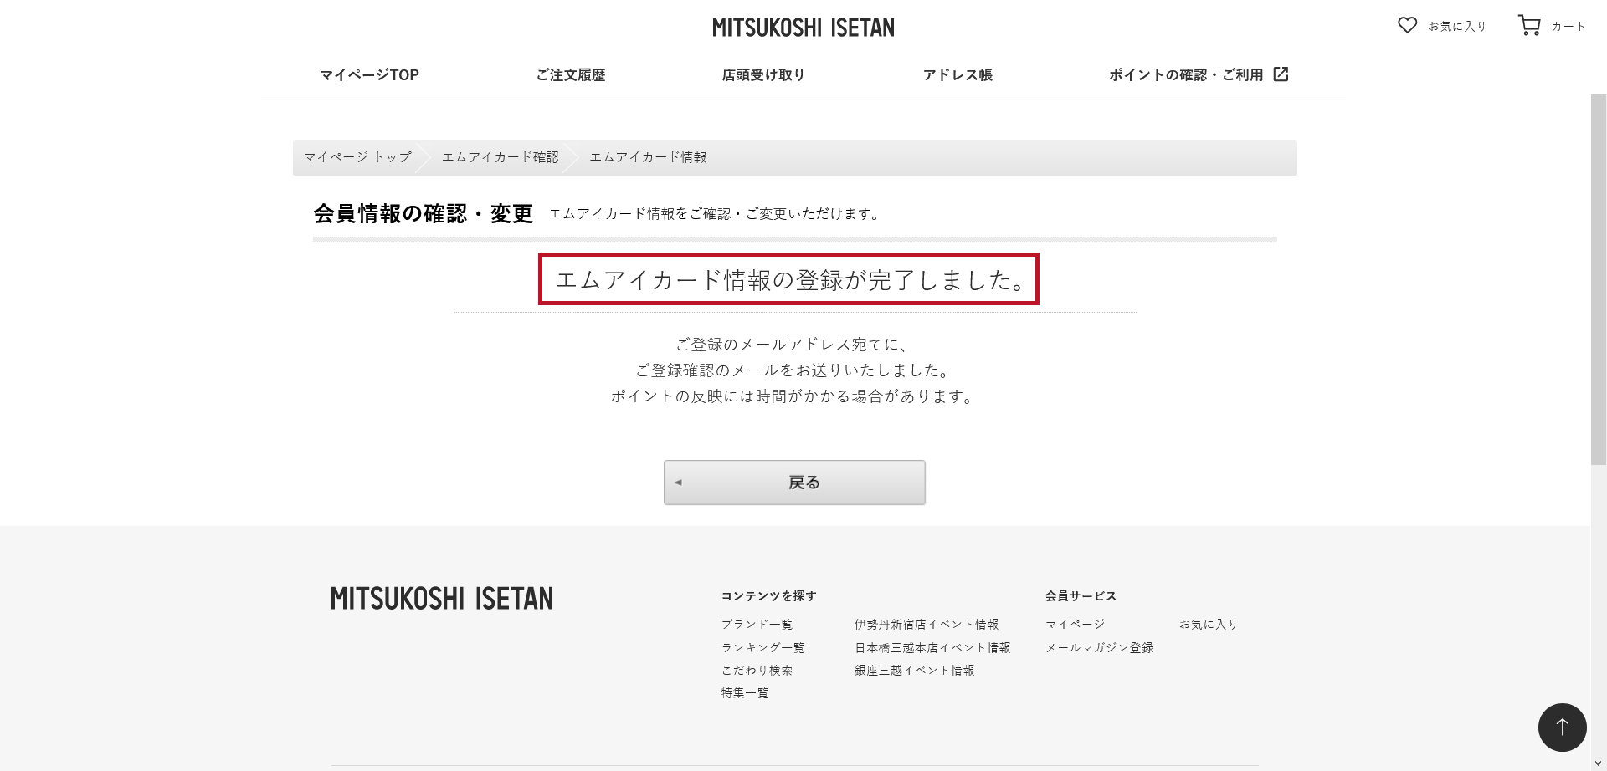Image resolution: width=1607 pixels, height=771 pixels.
Task: Click the 戻る button
Action: (x=794, y=483)
